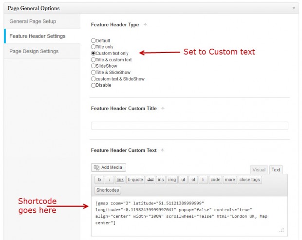Click the Feature Header Custom Title field
The image size is (302, 240).
[x=189, y=126]
